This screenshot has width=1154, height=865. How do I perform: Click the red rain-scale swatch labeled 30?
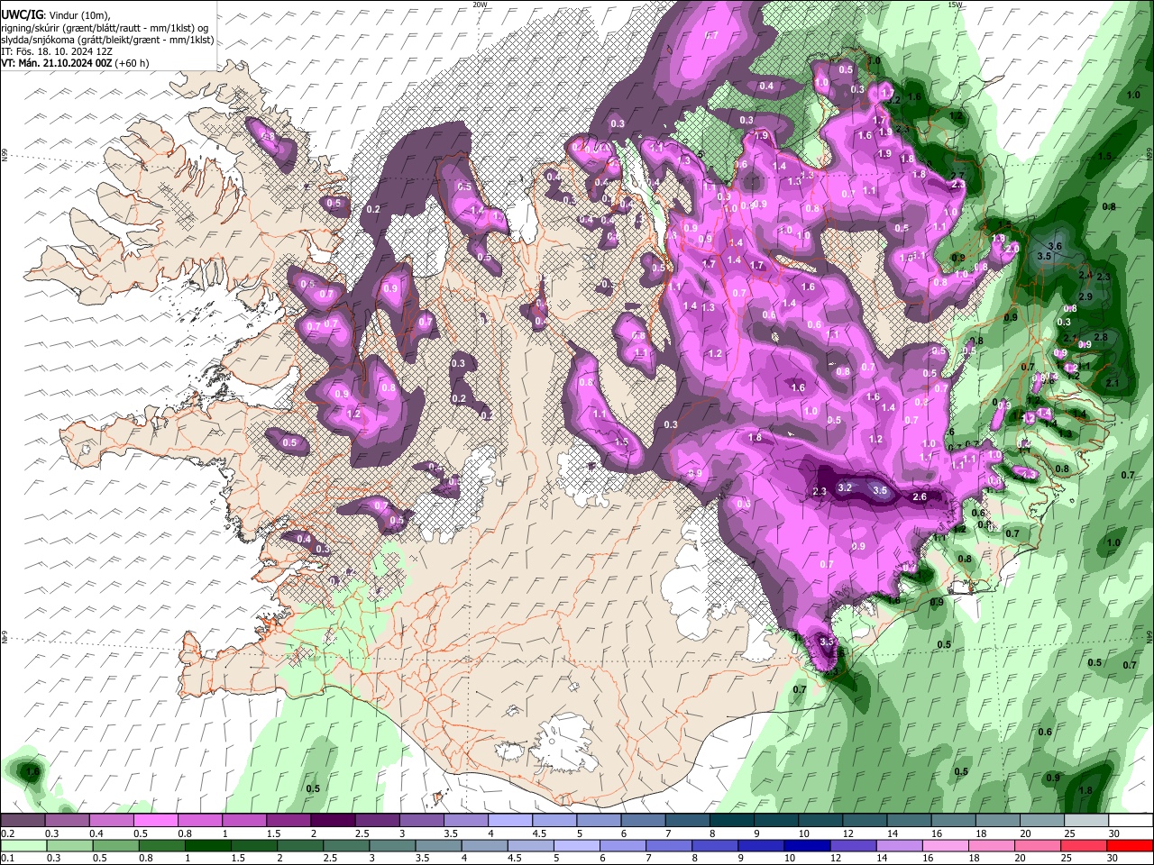pyautogui.click(x=1131, y=845)
